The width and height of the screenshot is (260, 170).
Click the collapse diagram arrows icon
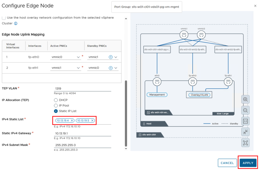(245, 132)
